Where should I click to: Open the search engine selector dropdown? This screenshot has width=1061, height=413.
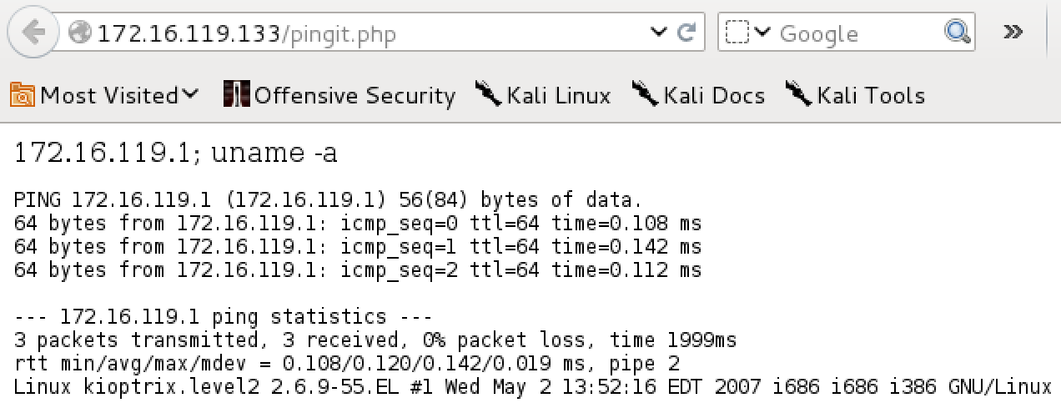coord(749,33)
